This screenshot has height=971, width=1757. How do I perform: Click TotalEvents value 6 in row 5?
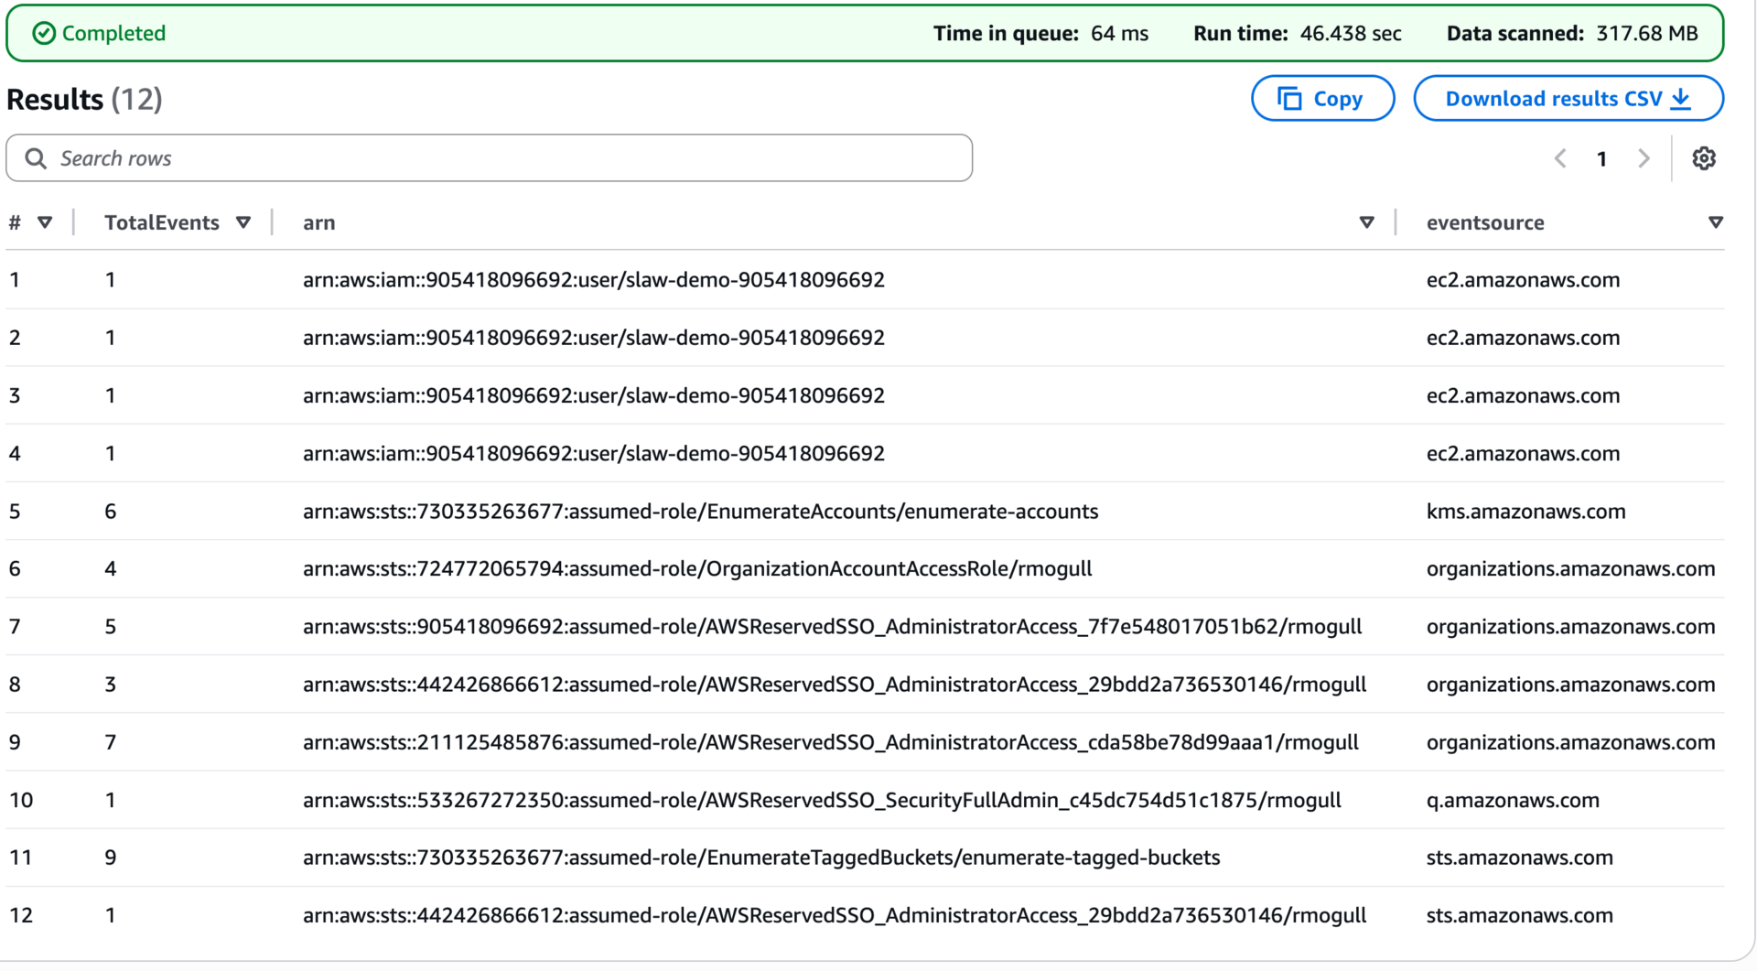click(111, 512)
